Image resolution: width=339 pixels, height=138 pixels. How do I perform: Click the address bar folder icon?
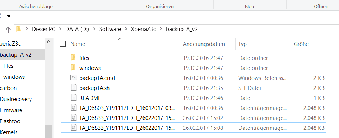pyautogui.click(x=19, y=29)
